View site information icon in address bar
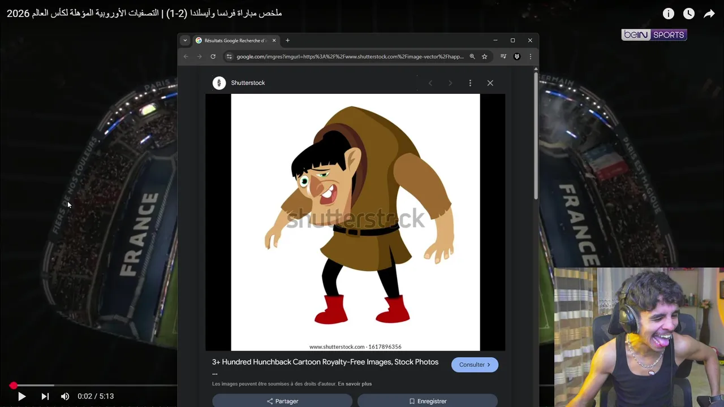This screenshot has height=407, width=724. (229, 57)
